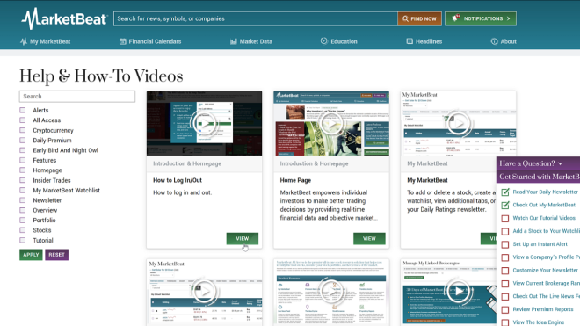Check the Homepage filter checkbox
The image size is (580, 326).
click(23, 170)
